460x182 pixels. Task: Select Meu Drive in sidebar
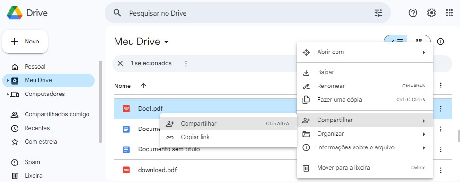pyautogui.click(x=48, y=80)
